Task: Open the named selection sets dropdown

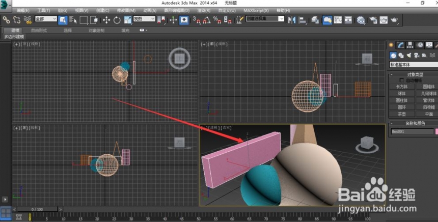Action: click(x=265, y=19)
